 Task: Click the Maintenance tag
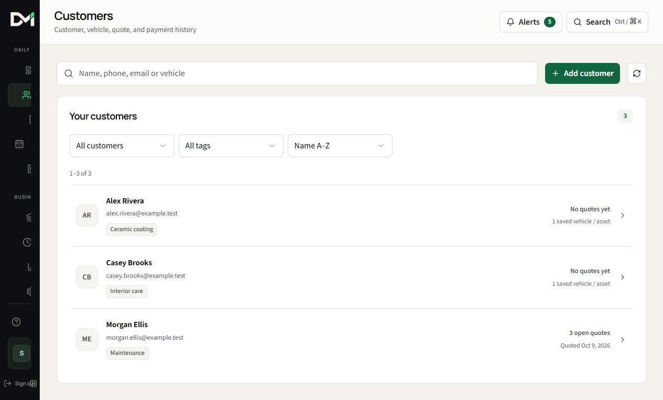point(127,353)
